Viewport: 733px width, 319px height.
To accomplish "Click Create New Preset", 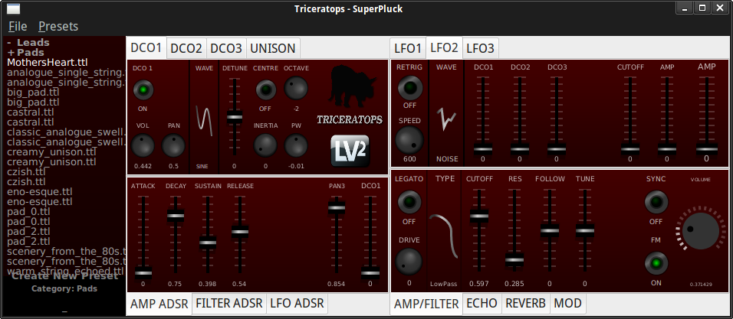I will pos(64,275).
